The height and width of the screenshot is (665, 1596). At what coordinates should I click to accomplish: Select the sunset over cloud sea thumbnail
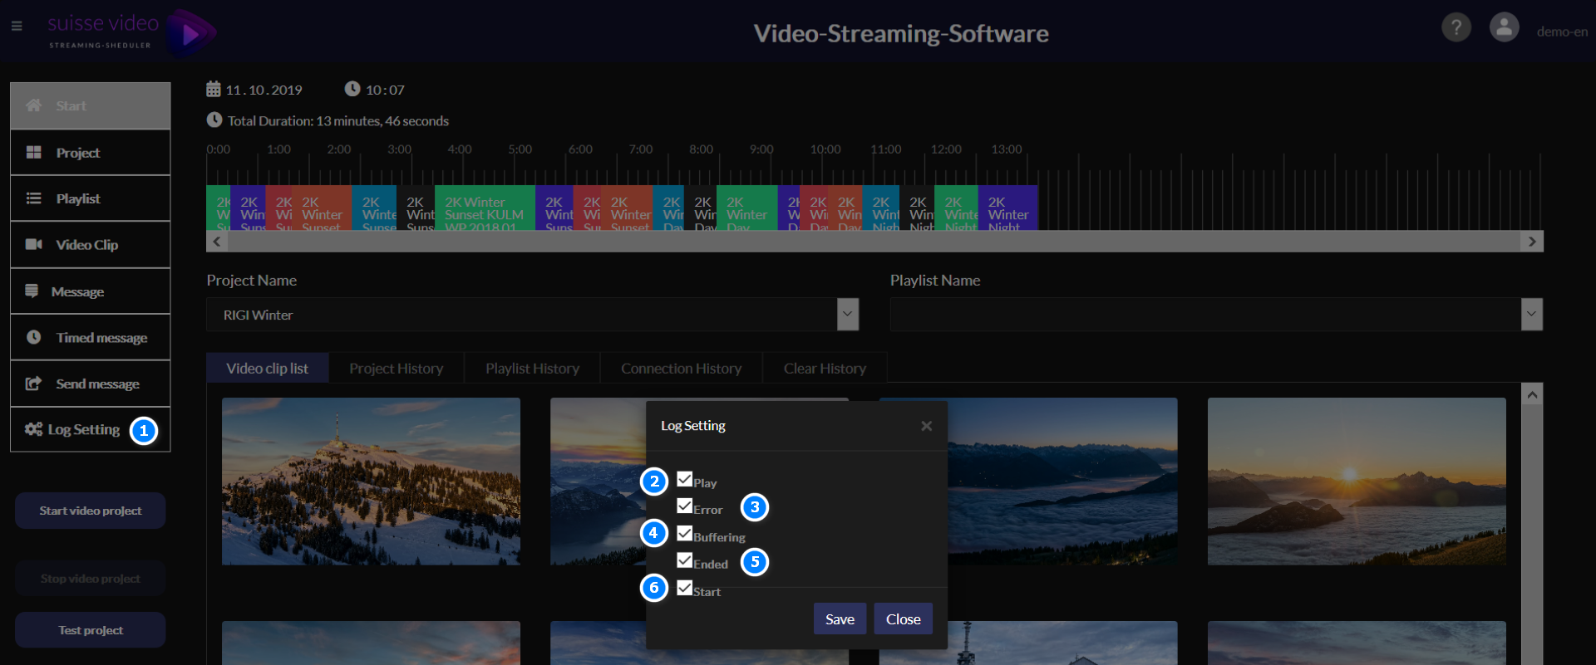1357,482
